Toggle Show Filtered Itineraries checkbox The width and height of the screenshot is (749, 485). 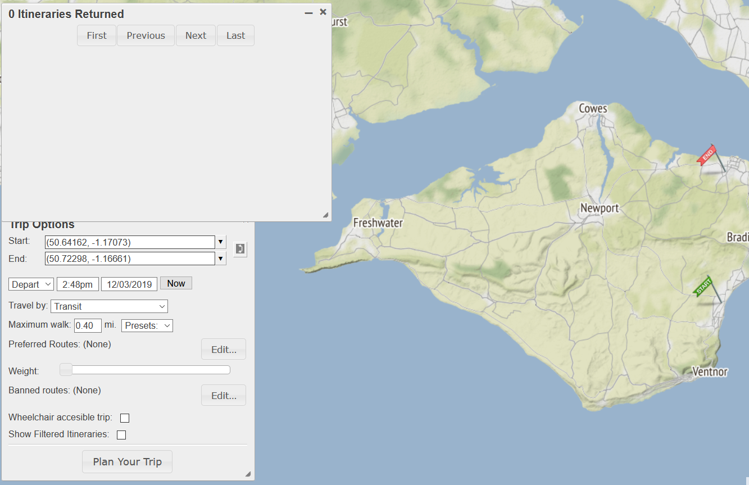tap(121, 435)
